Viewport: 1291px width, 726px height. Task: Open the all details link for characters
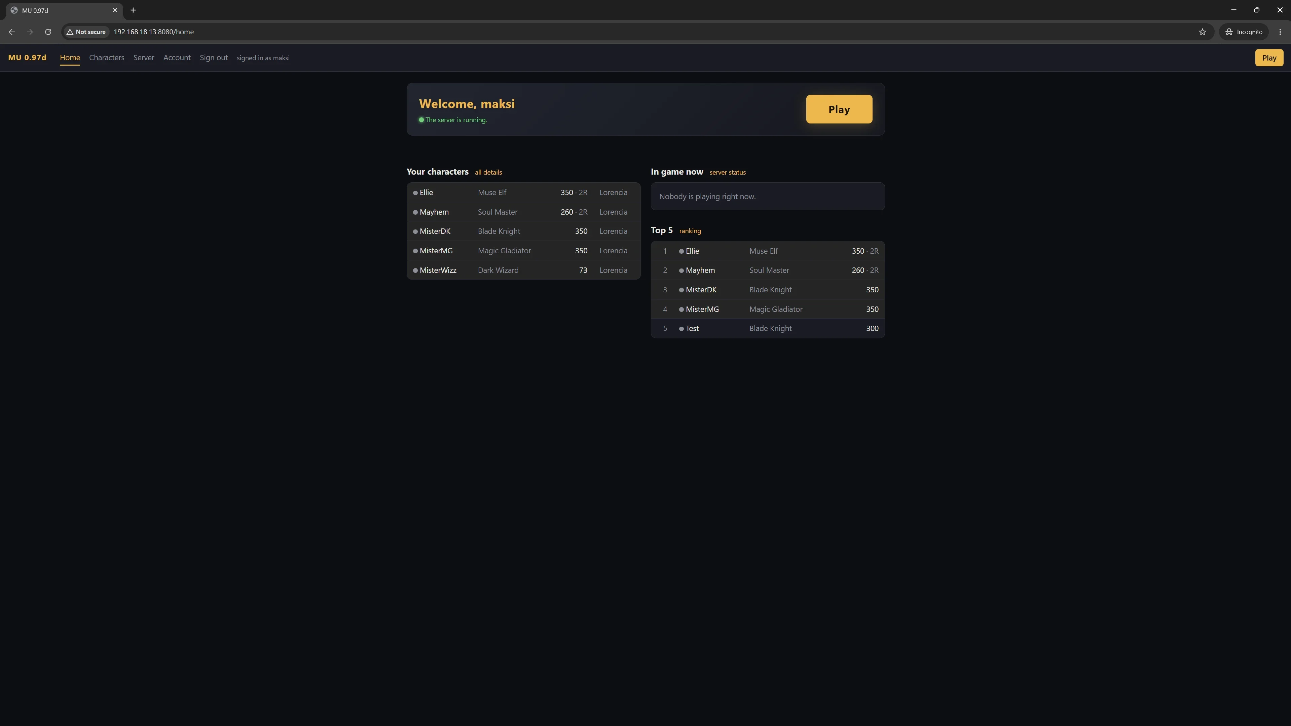coord(488,172)
